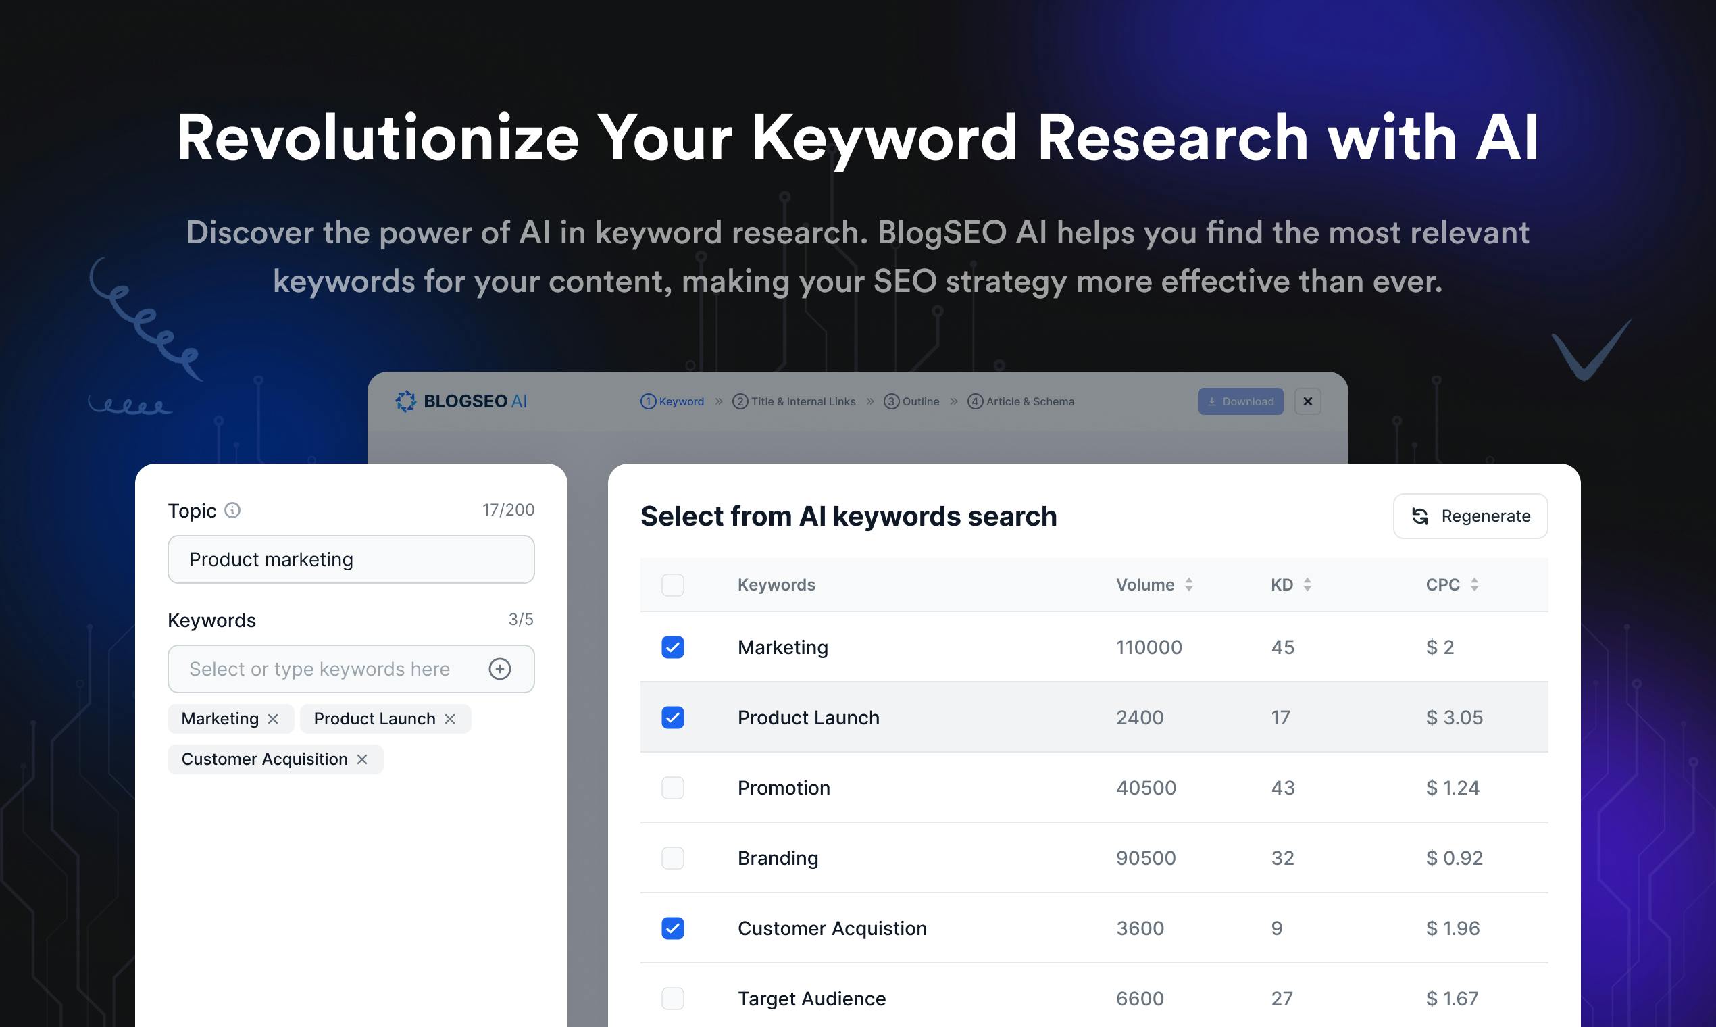This screenshot has width=1716, height=1027.
Task: Click the Topic info icon
Action: [232, 511]
